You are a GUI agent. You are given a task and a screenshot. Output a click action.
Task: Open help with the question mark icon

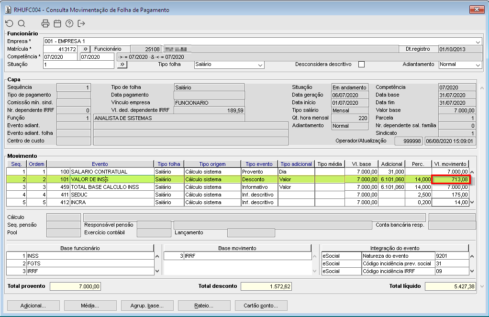pyautogui.click(x=69, y=23)
